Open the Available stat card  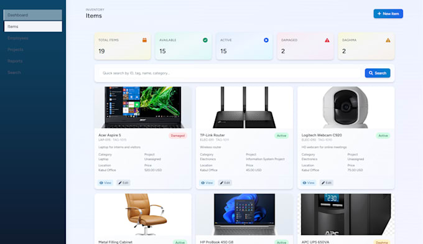[184, 47]
